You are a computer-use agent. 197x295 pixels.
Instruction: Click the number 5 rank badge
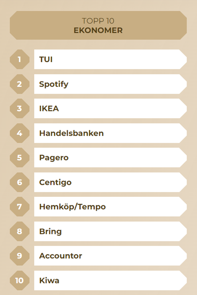20,158
